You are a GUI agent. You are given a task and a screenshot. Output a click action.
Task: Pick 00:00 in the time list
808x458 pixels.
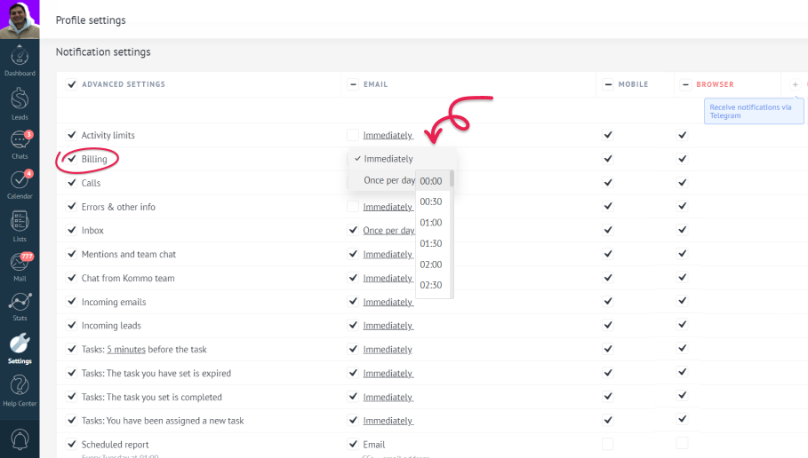coord(431,181)
